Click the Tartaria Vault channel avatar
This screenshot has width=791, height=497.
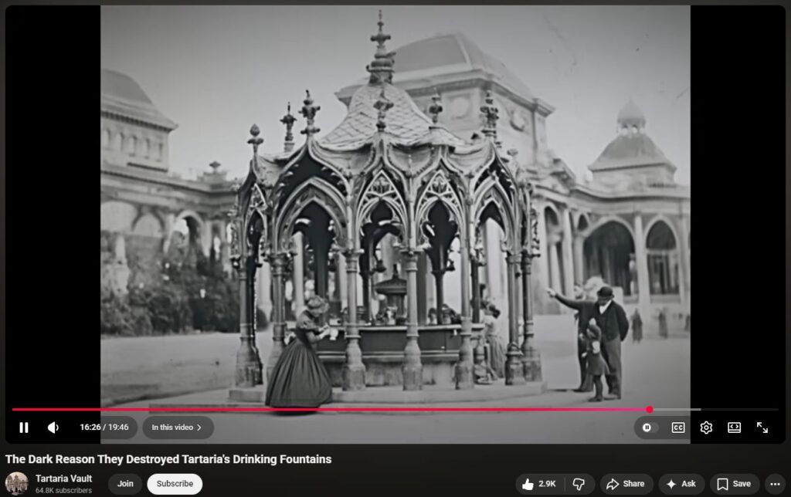click(x=17, y=484)
